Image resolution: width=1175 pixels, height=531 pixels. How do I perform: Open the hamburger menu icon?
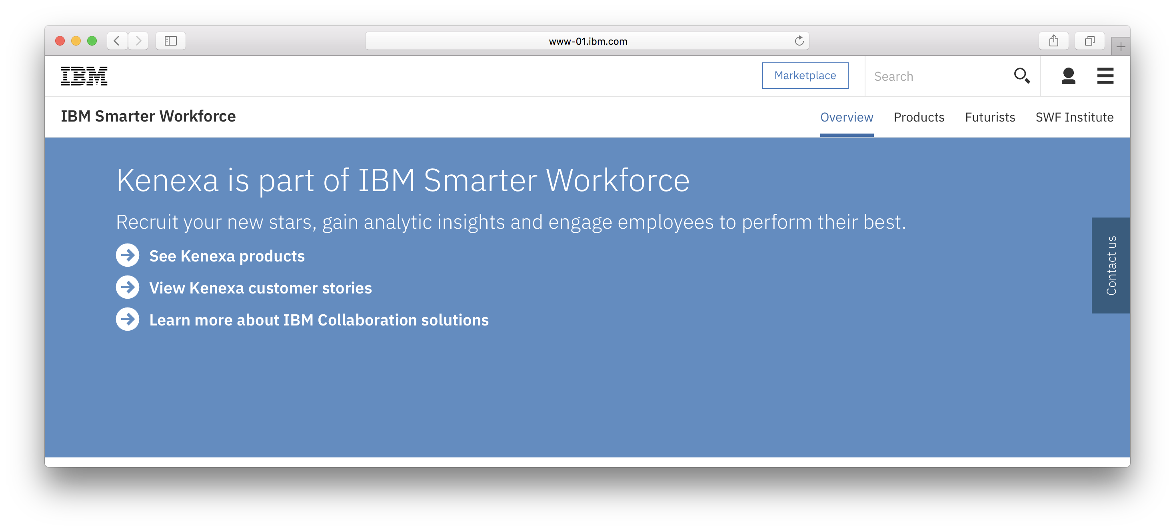click(1105, 76)
